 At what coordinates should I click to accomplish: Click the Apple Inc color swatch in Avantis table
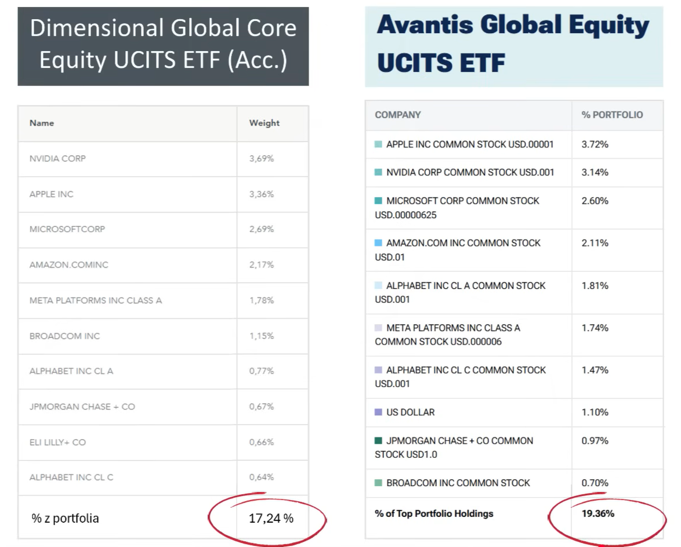(378, 144)
